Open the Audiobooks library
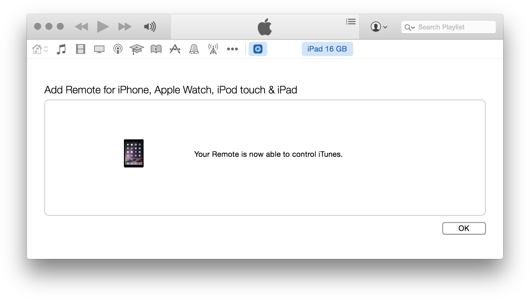Screen dimensions: 530x300 pyautogui.click(x=156, y=49)
